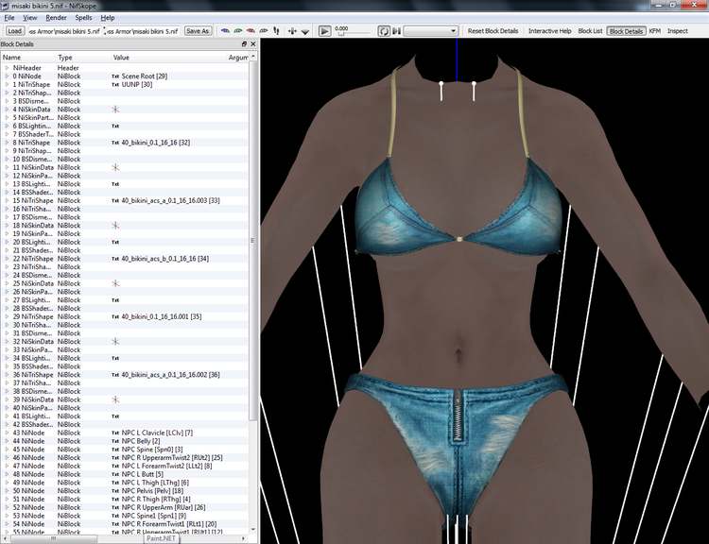Image resolution: width=709 pixels, height=544 pixels.
Task: Click the load file path field
Action: pyautogui.click(x=65, y=31)
